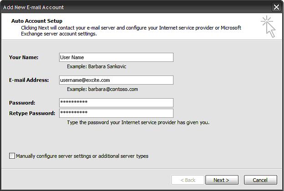Focus the Password field
Viewport: 284px width, 191px height.
click(x=116, y=103)
